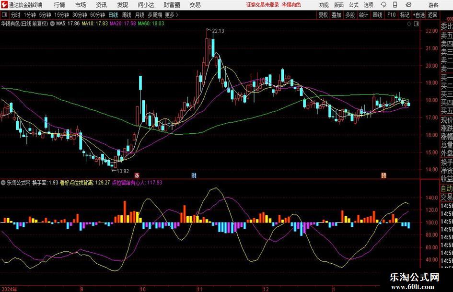Open the 公式 menu

(354, 5)
